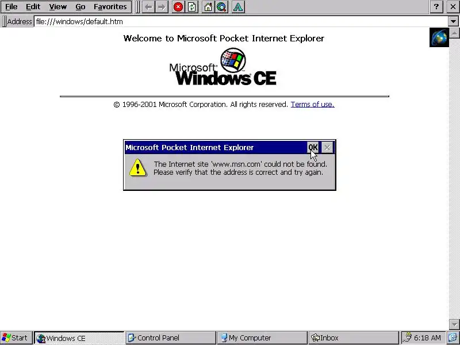Screen dimensions: 460x345
Task: Go to the Home page icon
Action: tap(208, 7)
